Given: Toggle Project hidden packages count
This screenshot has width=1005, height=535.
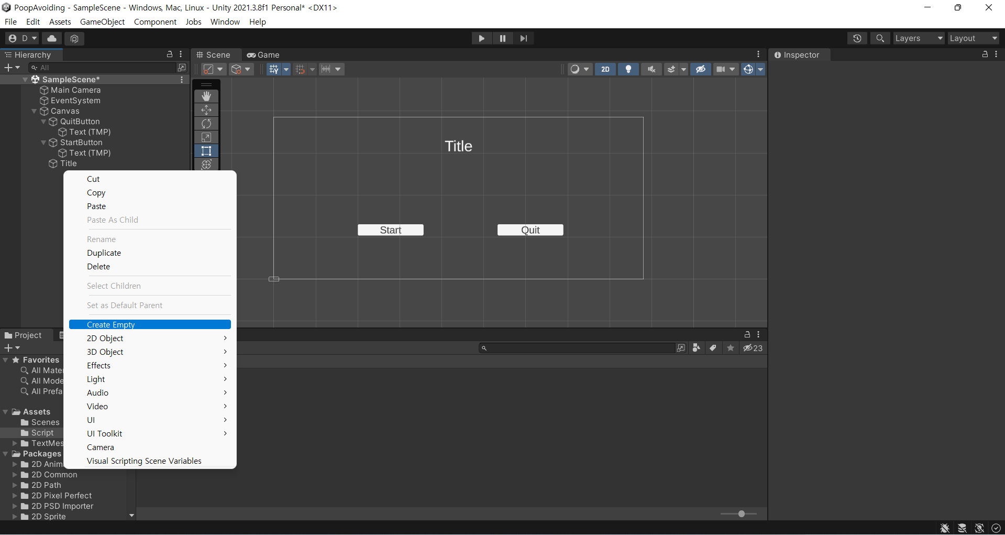Looking at the screenshot, I should 753,348.
